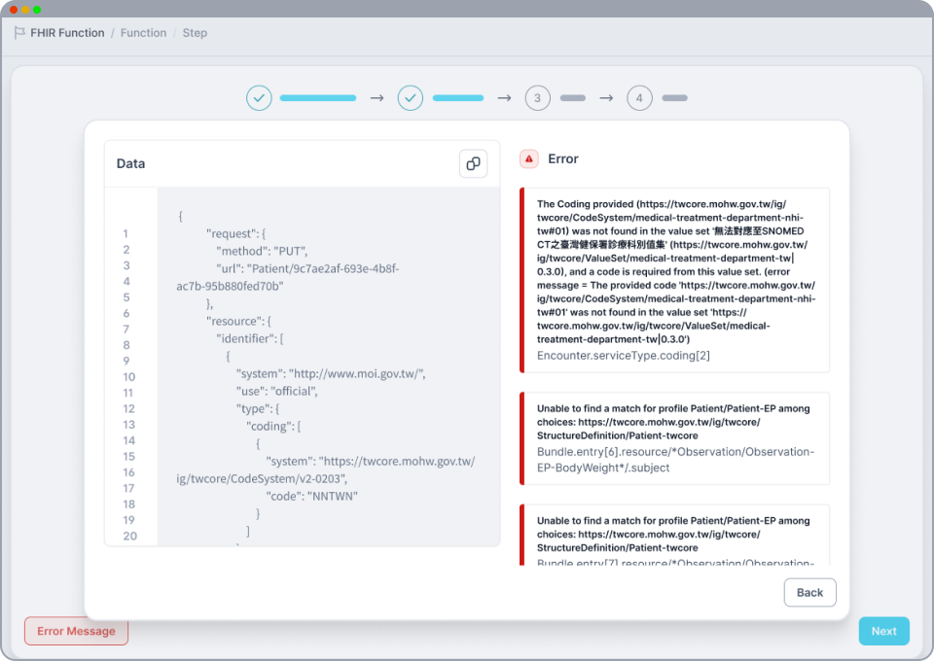Go to step 4 circle
The width and height of the screenshot is (934, 661).
639,98
